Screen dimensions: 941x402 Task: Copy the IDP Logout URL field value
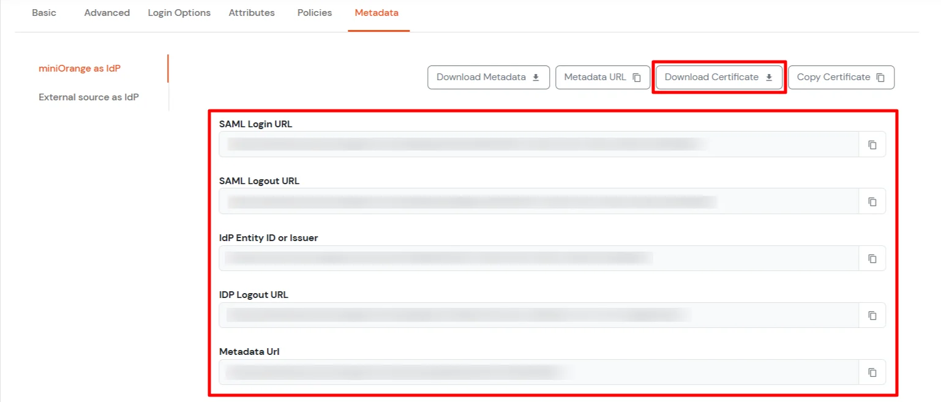pos(872,315)
